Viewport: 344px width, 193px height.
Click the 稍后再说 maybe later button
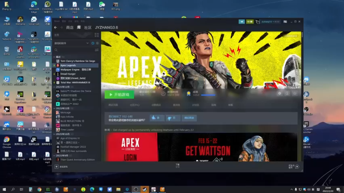(189, 118)
